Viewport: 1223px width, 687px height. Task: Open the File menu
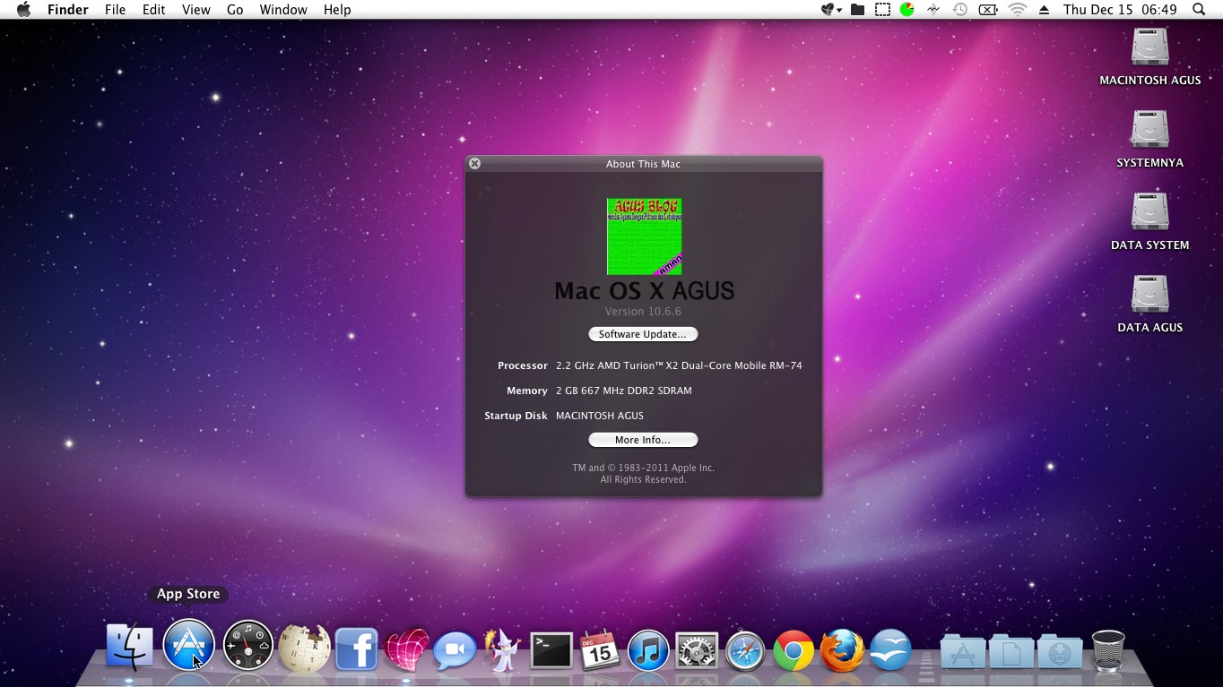coord(115,10)
